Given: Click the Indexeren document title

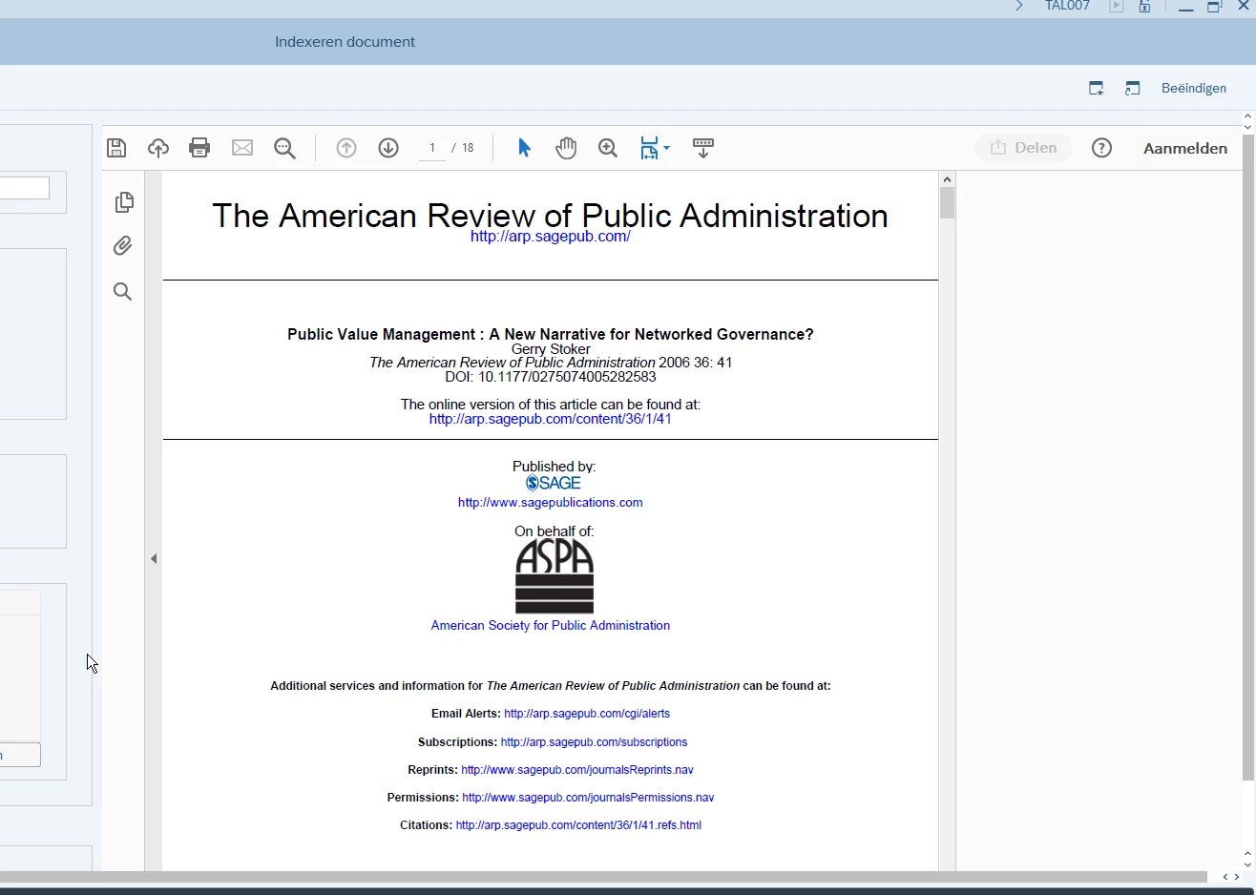Looking at the screenshot, I should [345, 42].
